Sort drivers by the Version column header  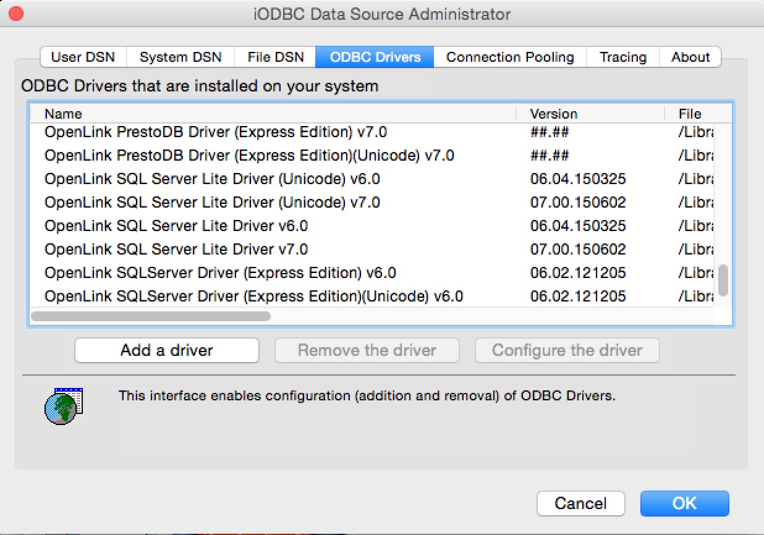[590, 114]
